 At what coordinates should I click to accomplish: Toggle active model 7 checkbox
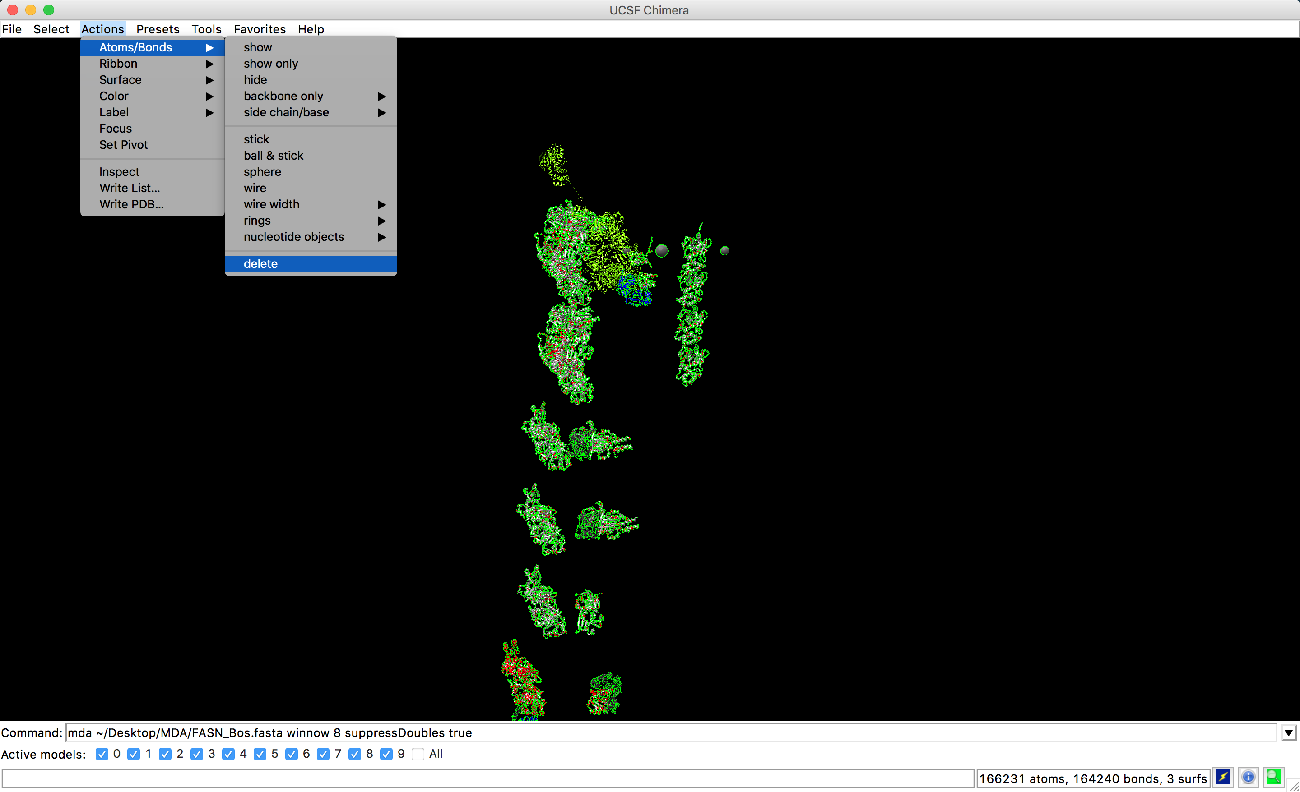(x=323, y=754)
